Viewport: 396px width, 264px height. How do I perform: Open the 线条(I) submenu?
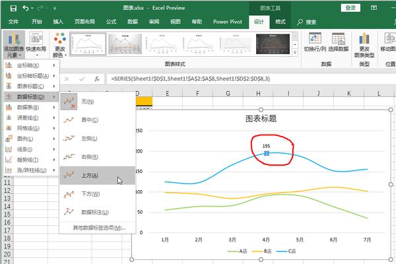(x=30, y=149)
